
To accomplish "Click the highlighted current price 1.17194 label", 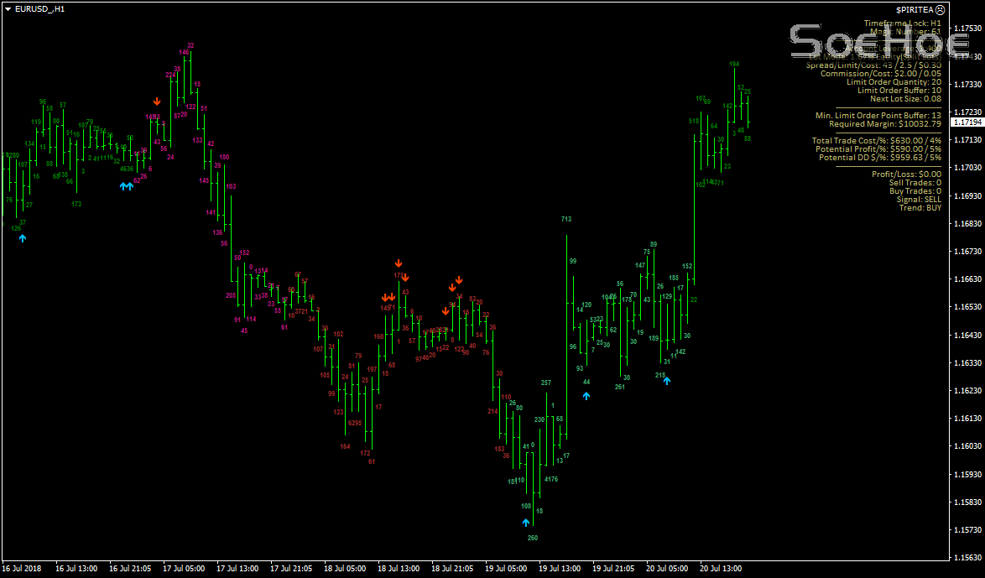I will (967, 122).
